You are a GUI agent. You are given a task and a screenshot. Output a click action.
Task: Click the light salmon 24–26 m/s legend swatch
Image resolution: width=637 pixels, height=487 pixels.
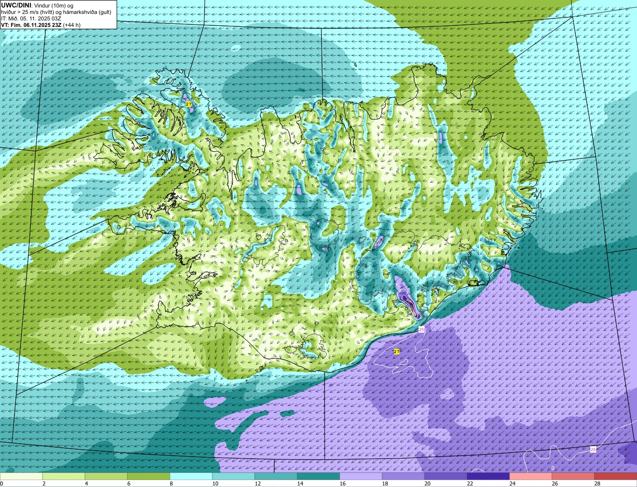pyautogui.click(x=531, y=477)
